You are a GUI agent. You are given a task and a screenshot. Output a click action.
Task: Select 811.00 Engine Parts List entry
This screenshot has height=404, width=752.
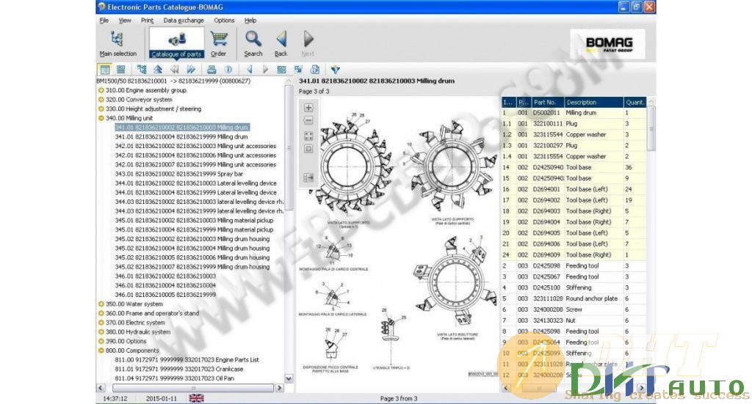[187, 359]
